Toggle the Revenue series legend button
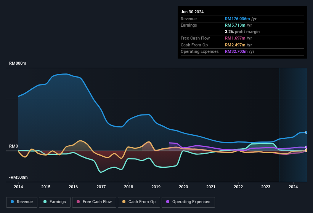This screenshot has width=313, height=213. click(22, 202)
